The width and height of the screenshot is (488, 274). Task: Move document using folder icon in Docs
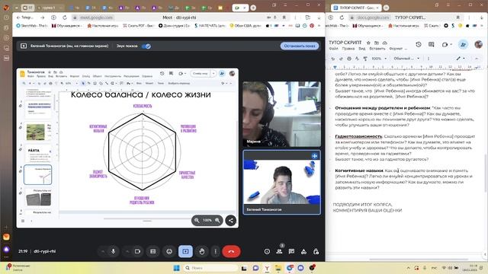click(x=377, y=43)
